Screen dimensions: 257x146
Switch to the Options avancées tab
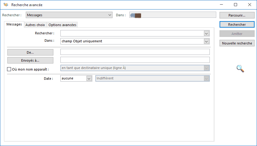[62, 25]
